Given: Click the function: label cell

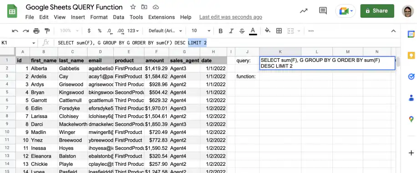Looking at the screenshot, I should (x=247, y=76).
